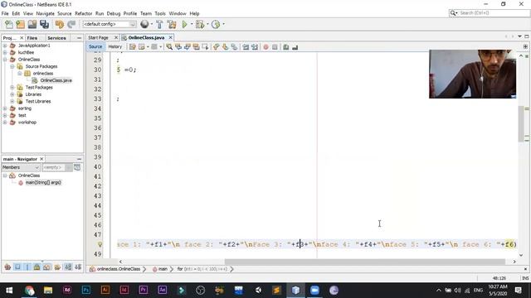Click the Debug Project icon

(200, 24)
